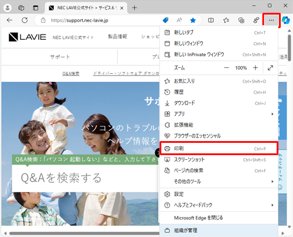
Task: Select 新しい InPrivate ウィンドウ menu item
Action: [x=219, y=54]
